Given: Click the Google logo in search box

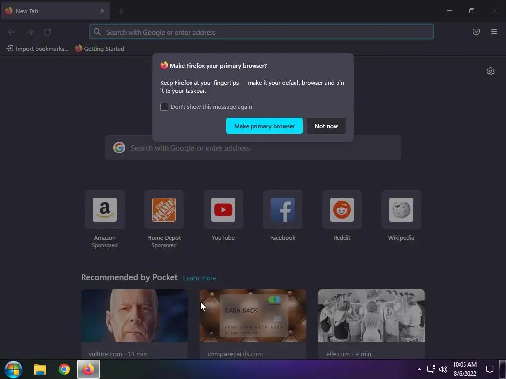Looking at the screenshot, I should [x=119, y=148].
